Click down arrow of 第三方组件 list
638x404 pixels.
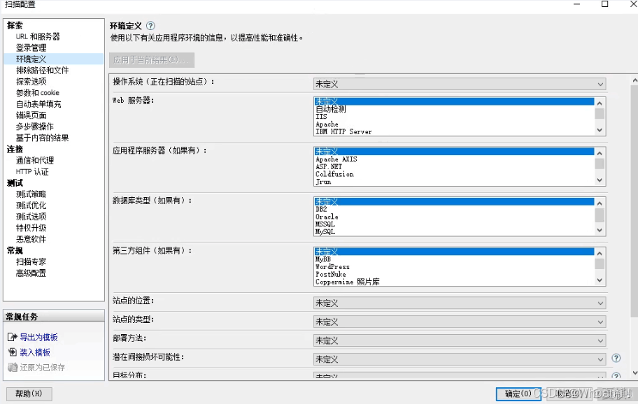point(600,280)
